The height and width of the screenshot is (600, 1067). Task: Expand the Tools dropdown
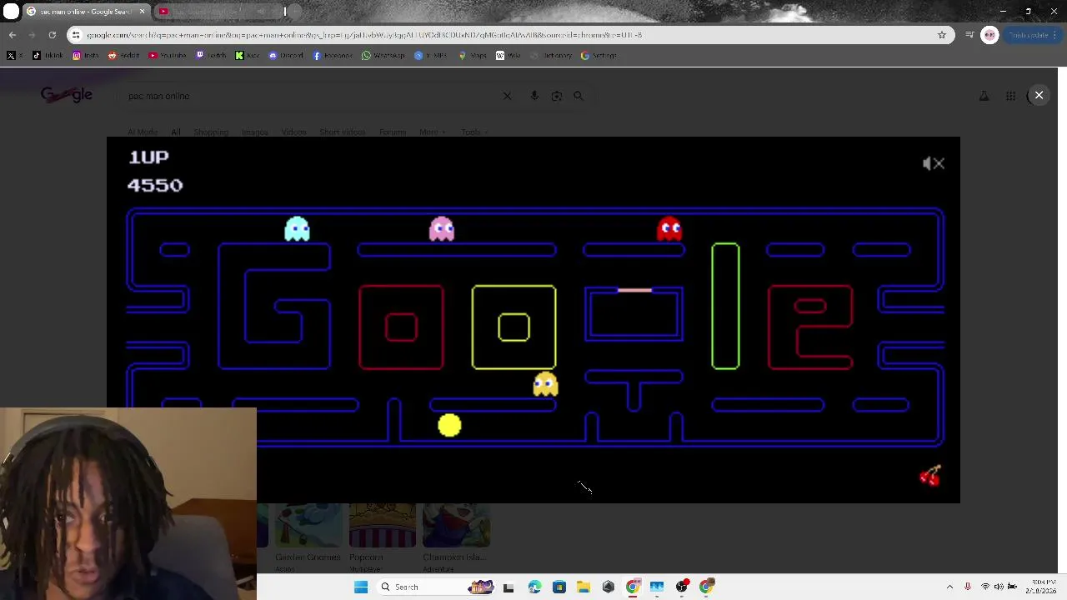[473, 132]
